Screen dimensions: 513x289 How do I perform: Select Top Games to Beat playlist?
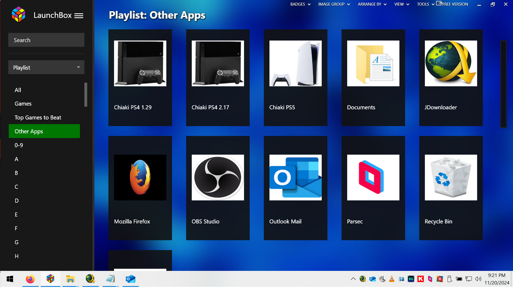tap(44, 117)
